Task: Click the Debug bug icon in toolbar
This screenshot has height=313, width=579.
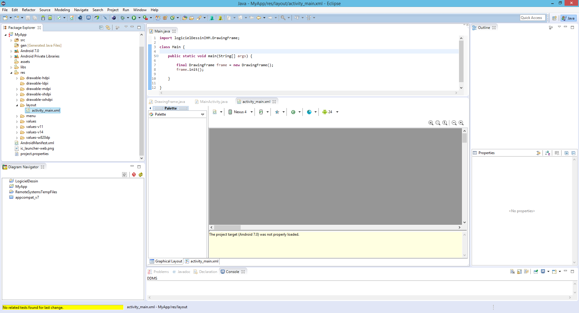Action: pyautogui.click(x=123, y=18)
